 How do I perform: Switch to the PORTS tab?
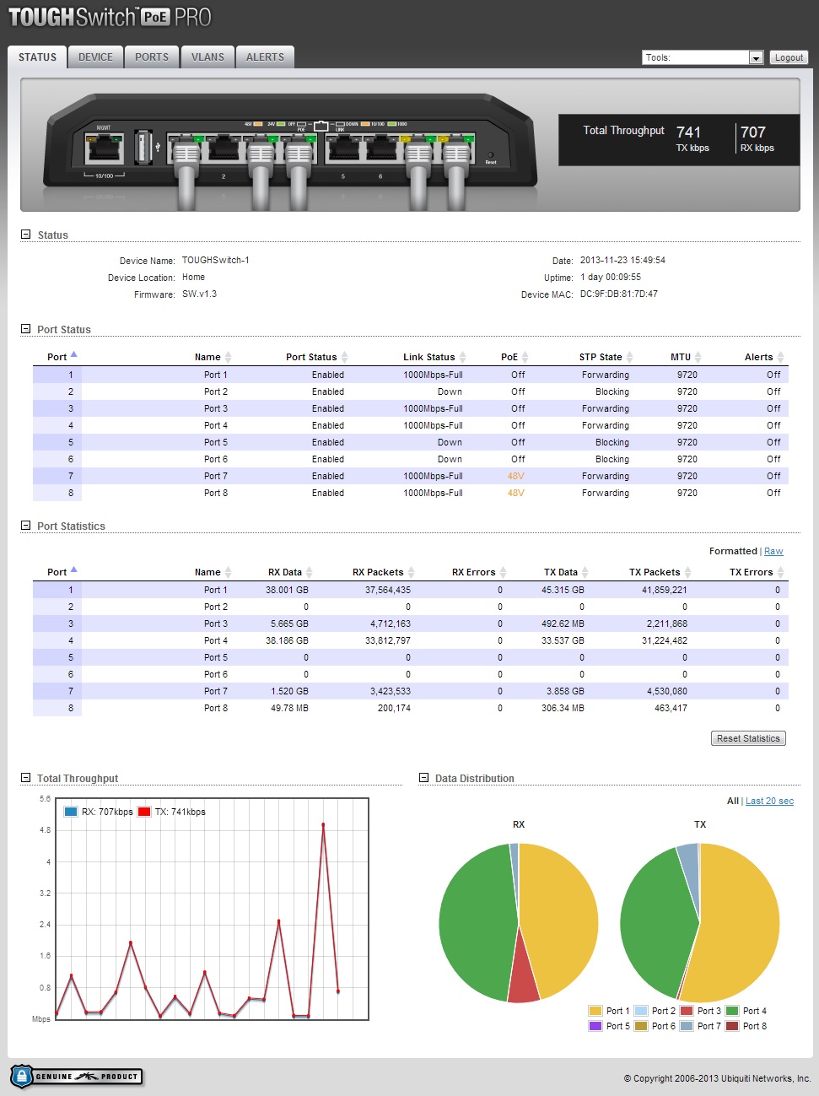click(x=152, y=57)
